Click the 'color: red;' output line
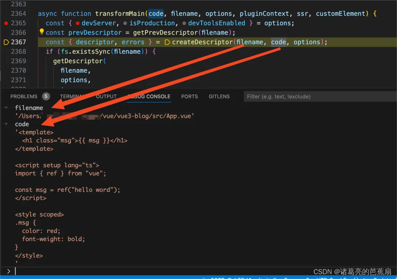 41,231
